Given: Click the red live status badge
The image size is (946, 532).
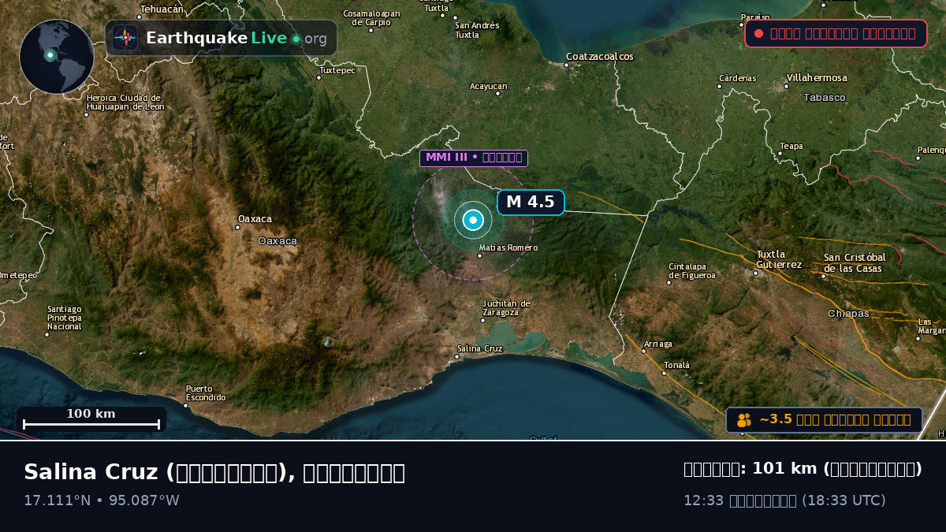Looking at the screenshot, I should click(836, 33).
